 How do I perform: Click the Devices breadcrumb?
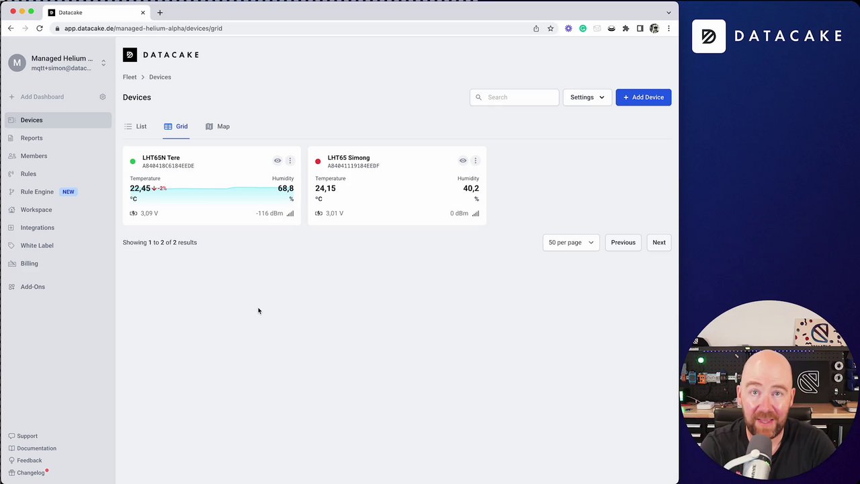click(x=160, y=77)
